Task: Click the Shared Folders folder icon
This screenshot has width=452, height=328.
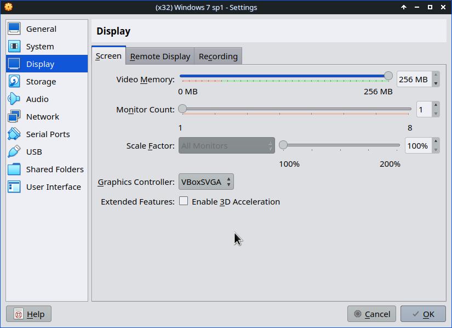Action: [14, 169]
